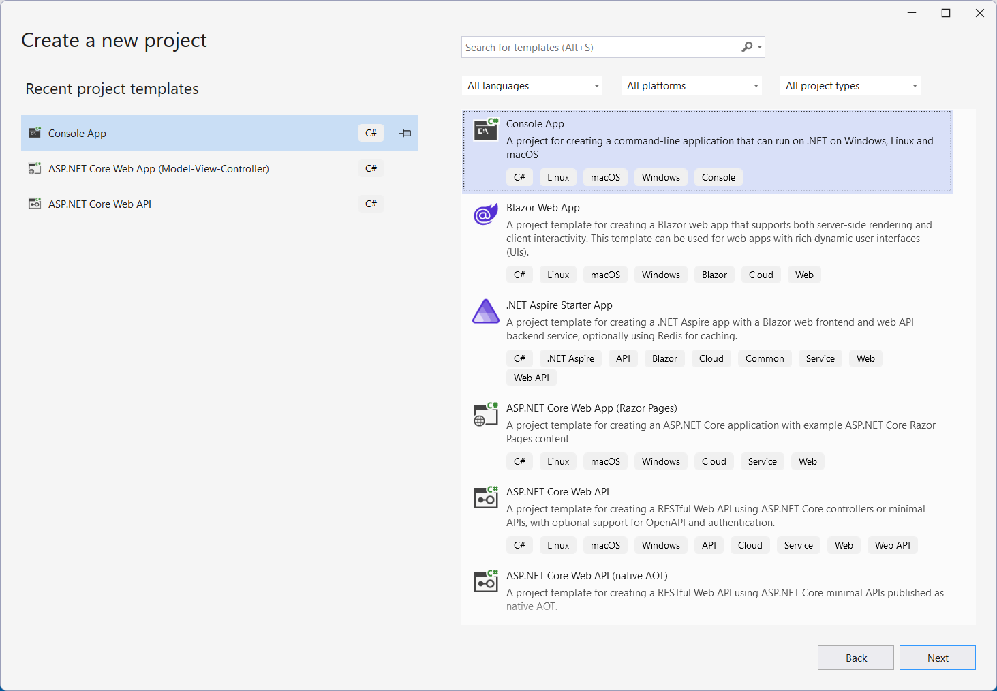This screenshot has height=691, width=997.
Task: Click the ASP.NET Core Web App (Razor Pages) icon
Action: (x=486, y=414)
